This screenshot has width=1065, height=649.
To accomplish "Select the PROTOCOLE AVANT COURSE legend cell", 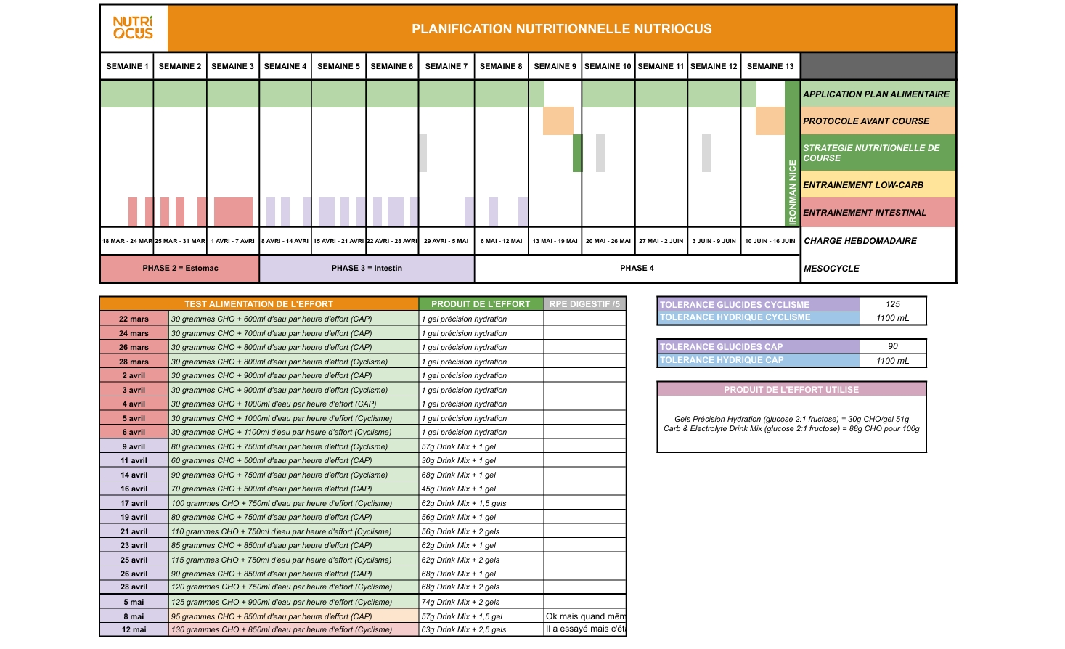I will [x=878, y=121].
